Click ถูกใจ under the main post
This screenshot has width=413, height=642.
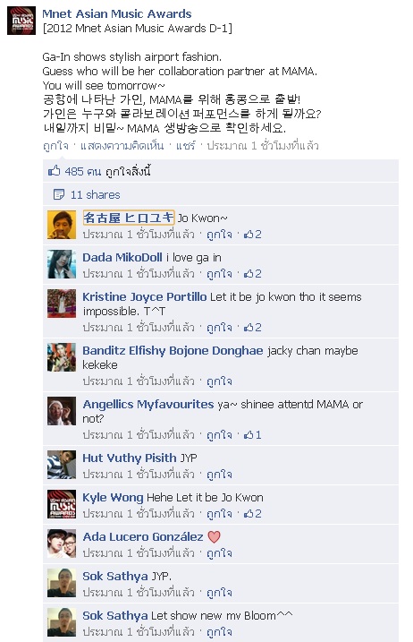(55, 146)
